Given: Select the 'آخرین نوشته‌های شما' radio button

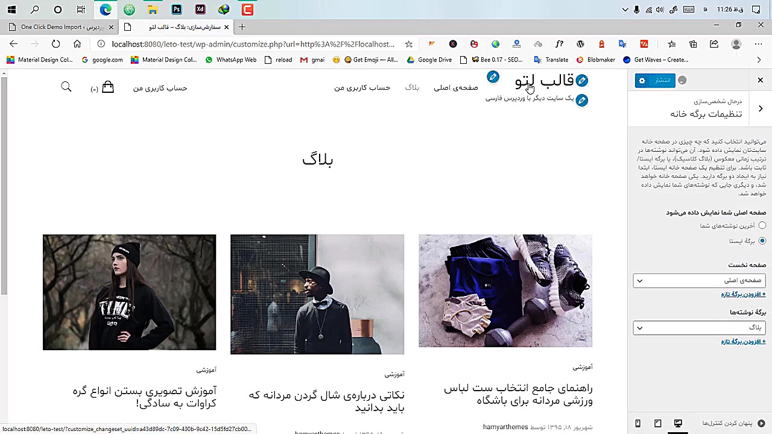Looking at the screenshot, I should 762,225.
